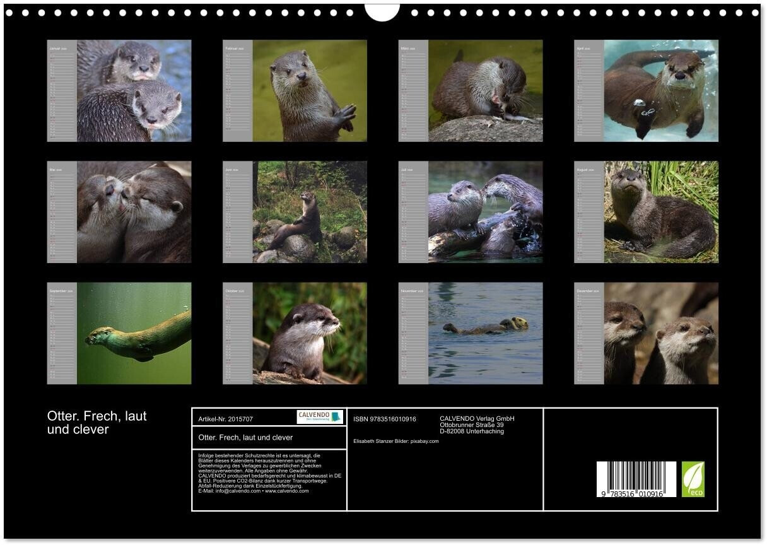Click the barcode at bottom right
This screenshot has height=545, width=767.
click(x=636, y=480)
